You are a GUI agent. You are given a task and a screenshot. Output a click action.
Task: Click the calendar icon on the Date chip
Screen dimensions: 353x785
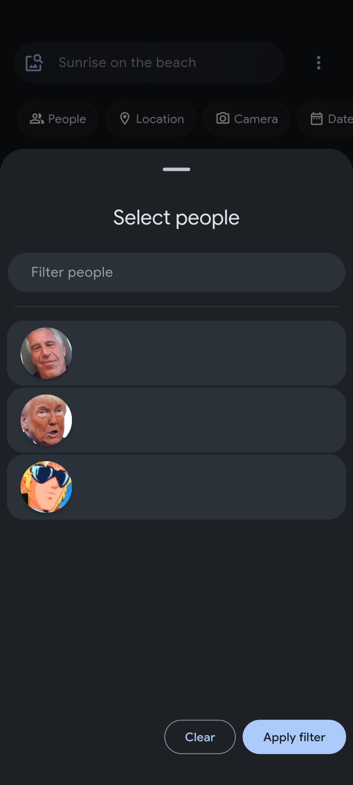(x=317, y=119)
